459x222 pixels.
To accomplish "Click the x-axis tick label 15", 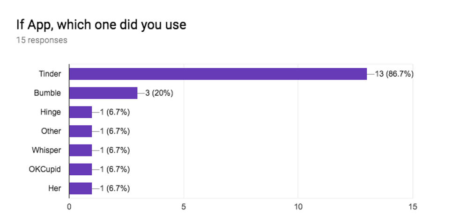I will tap(412, 206).
